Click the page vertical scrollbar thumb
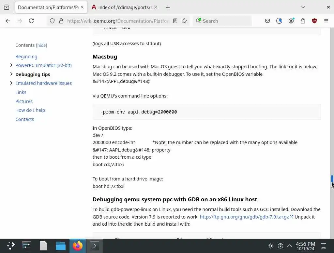Screen dimensions: 334x253 (332, 179)
